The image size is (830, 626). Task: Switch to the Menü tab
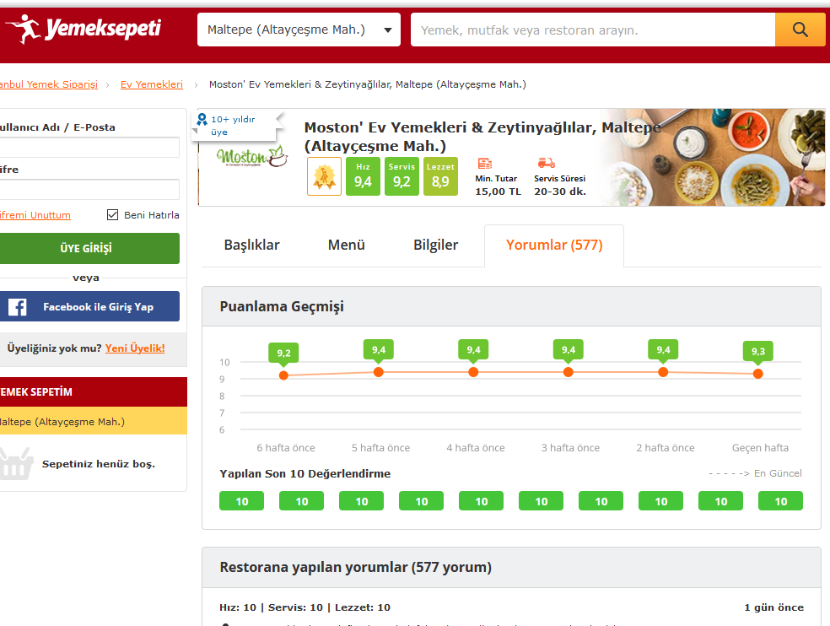pyautogui.click(x=346, y=245)
